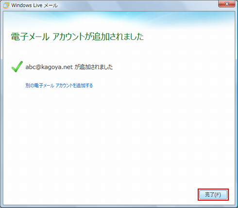Open 別の電子メール アカウントを追加する link
Viewport: 238px width, 208px height.
click(x=59, y=85)
